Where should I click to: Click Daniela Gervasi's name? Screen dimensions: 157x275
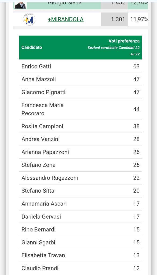[41, 217]
